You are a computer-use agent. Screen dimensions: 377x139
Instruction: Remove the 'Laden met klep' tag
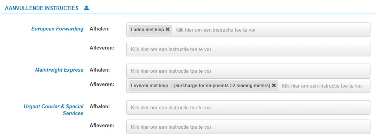click(x=167, y=30)
